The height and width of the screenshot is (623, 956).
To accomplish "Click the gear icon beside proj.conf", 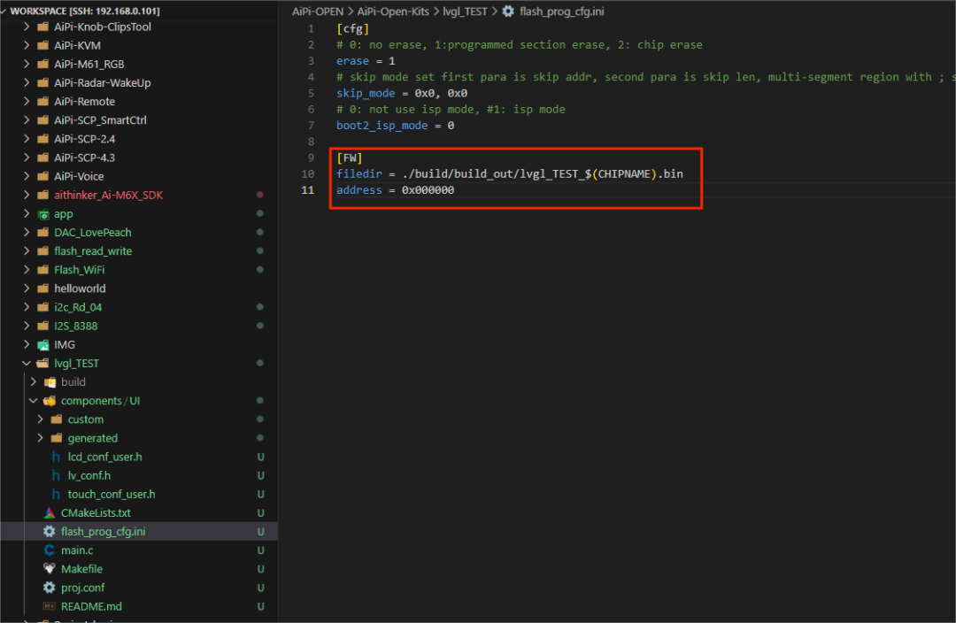I will [x=50, y=588].
